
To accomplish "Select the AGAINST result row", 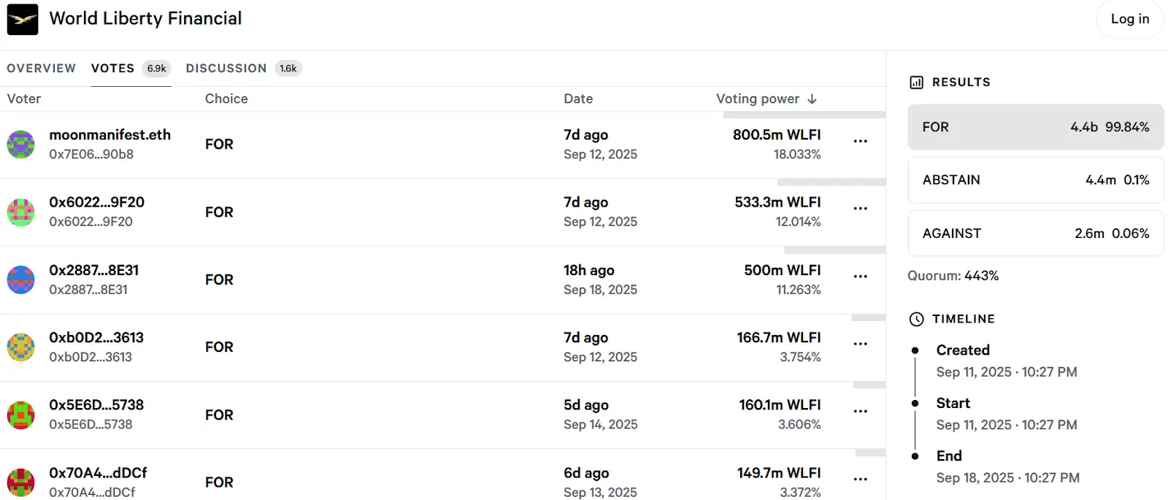I will coord(1035,234).
